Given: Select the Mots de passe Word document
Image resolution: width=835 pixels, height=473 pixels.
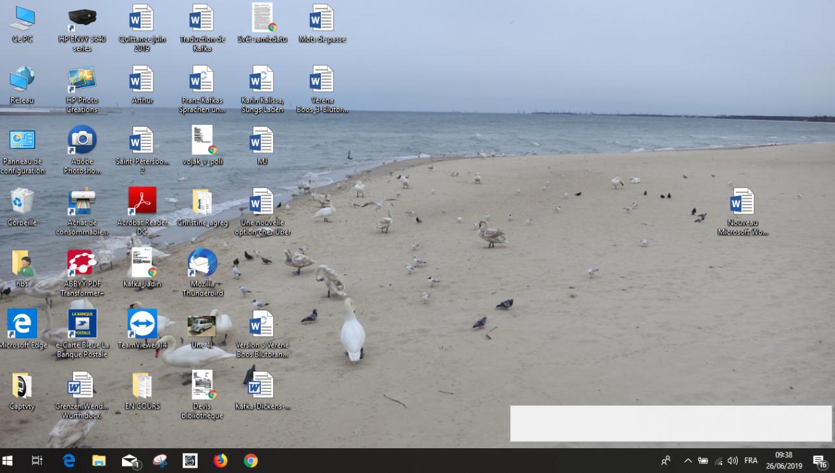Looking at the screenshot, I should click(x=322, y=24).
